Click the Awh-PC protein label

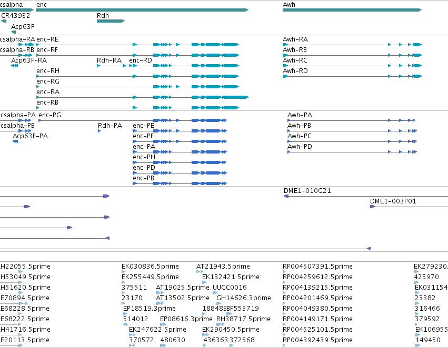click(300, 136)
